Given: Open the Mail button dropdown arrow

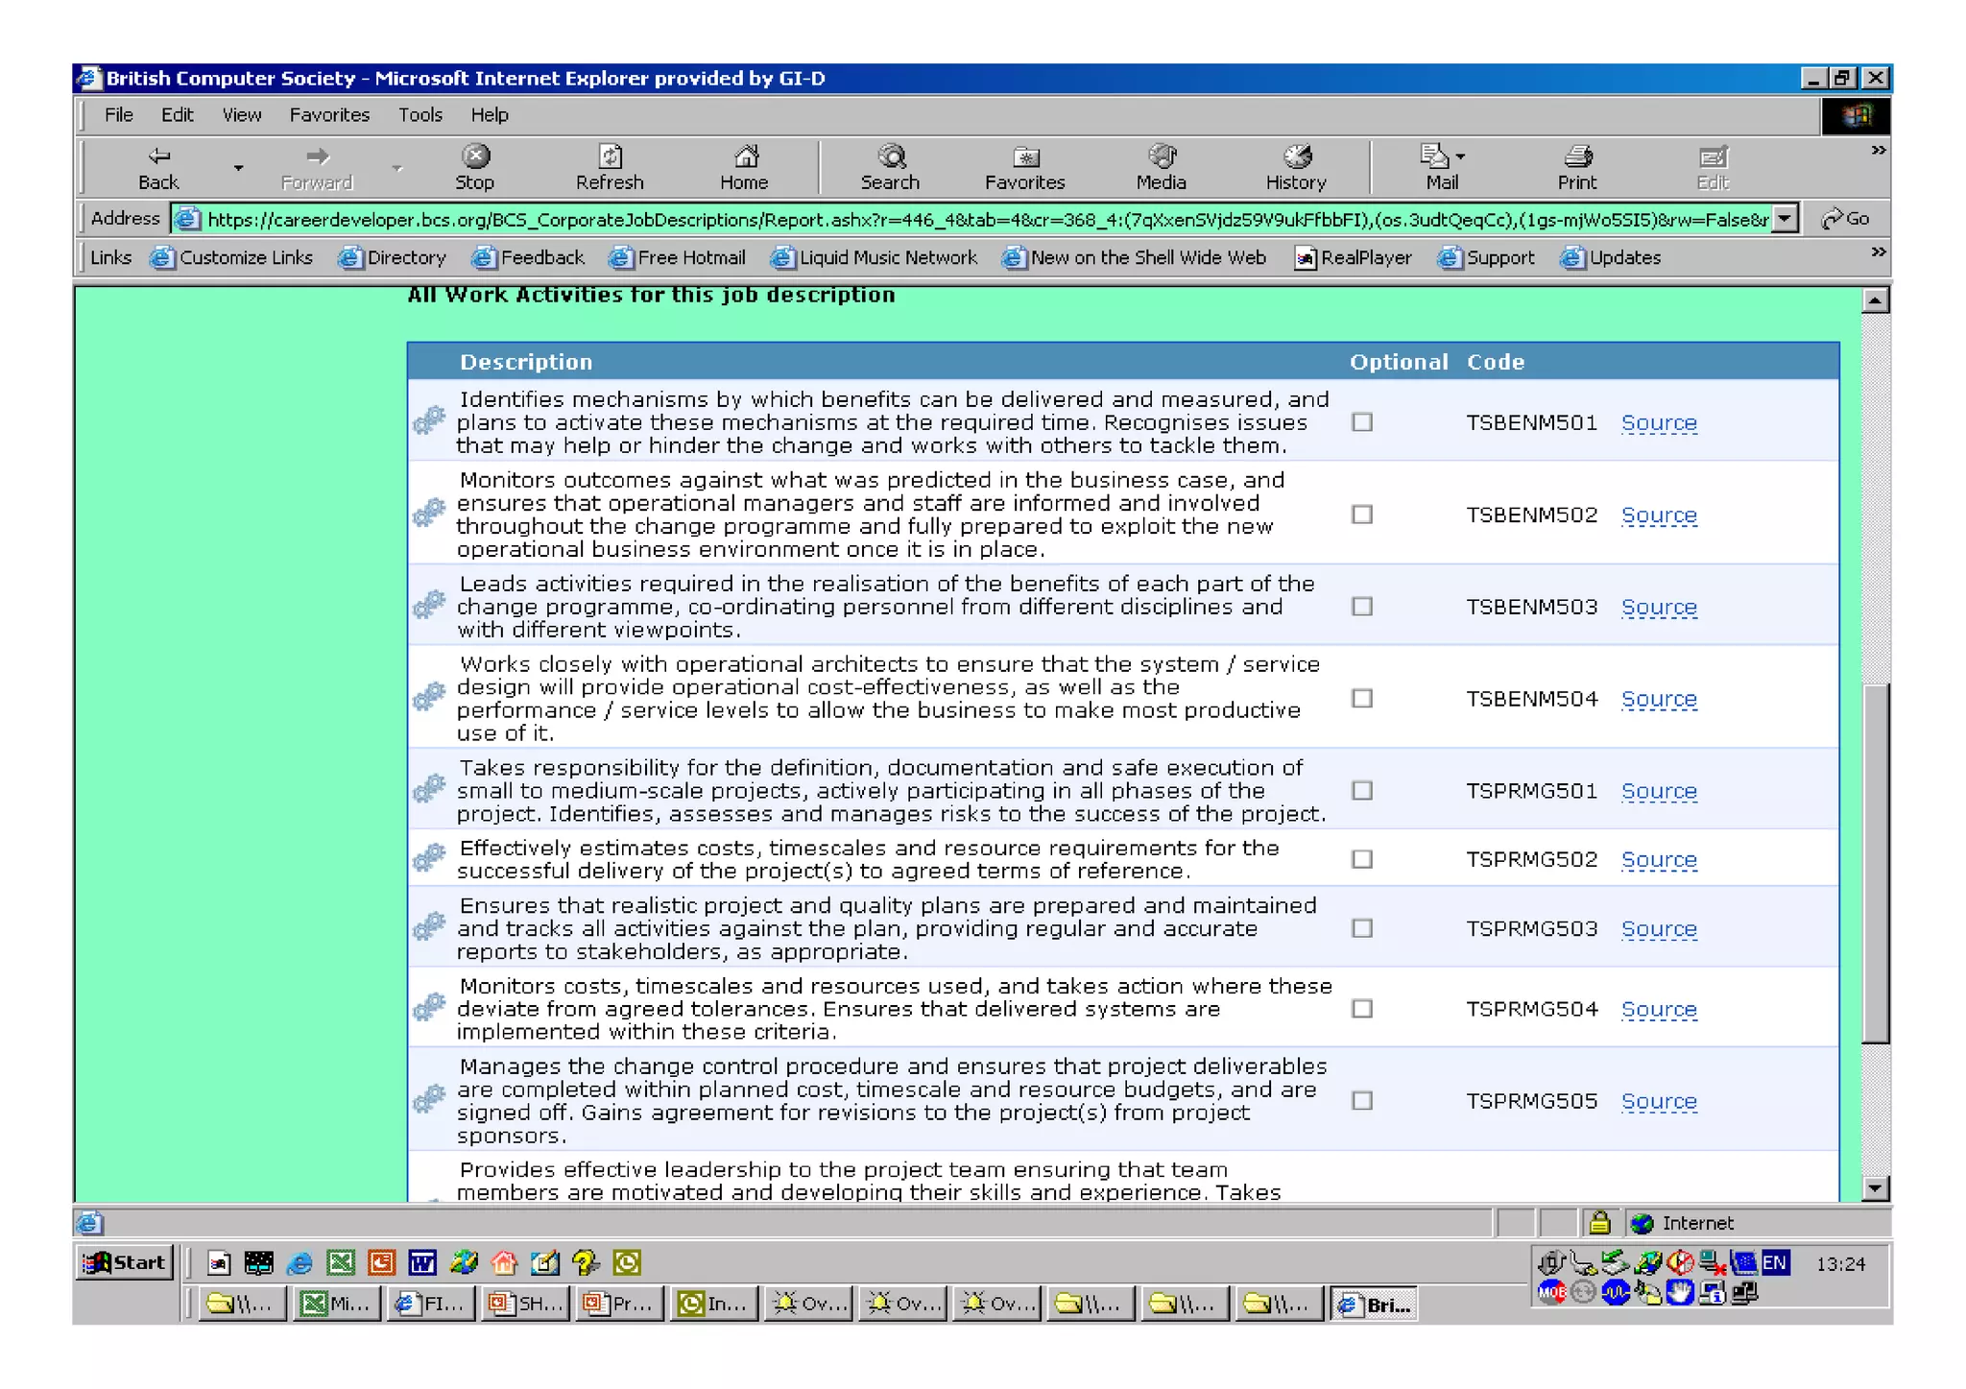Looking at the screenshot, I should [1460, 156].
